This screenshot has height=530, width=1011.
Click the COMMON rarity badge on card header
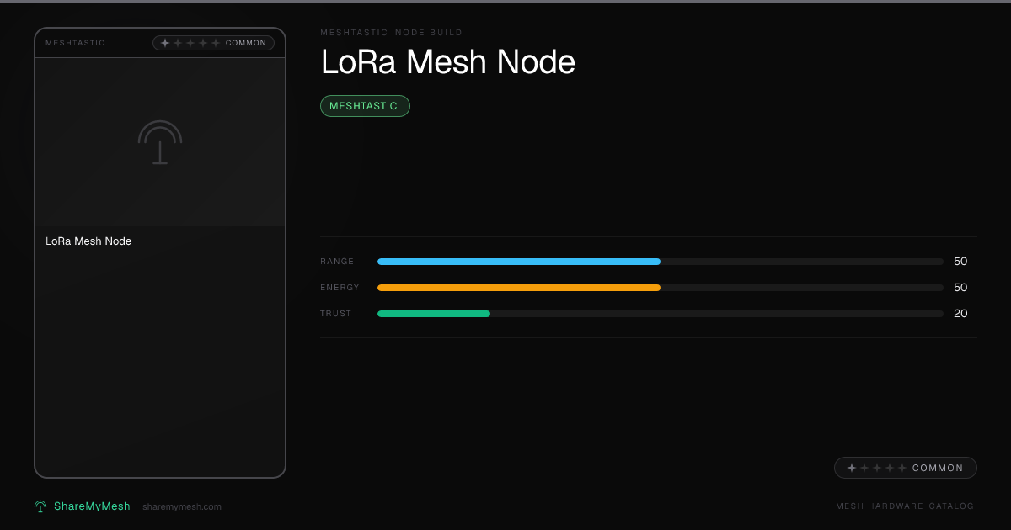213,43
